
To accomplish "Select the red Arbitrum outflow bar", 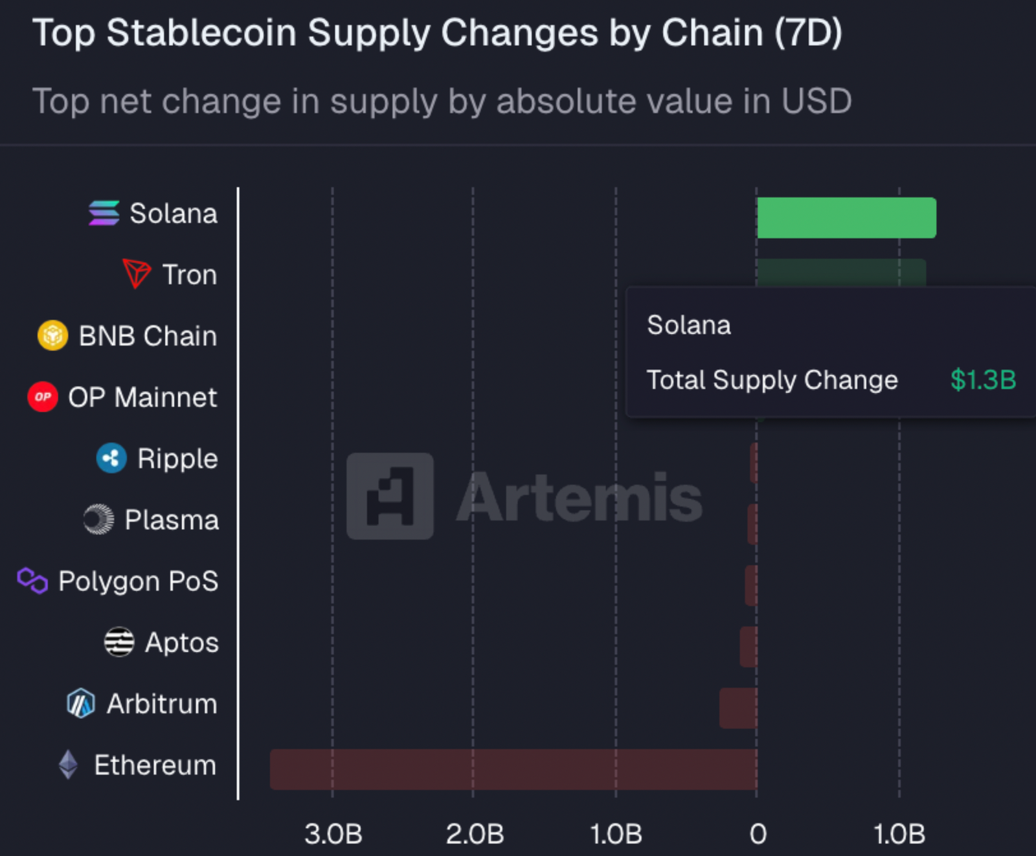I will (x=738, y=708).
